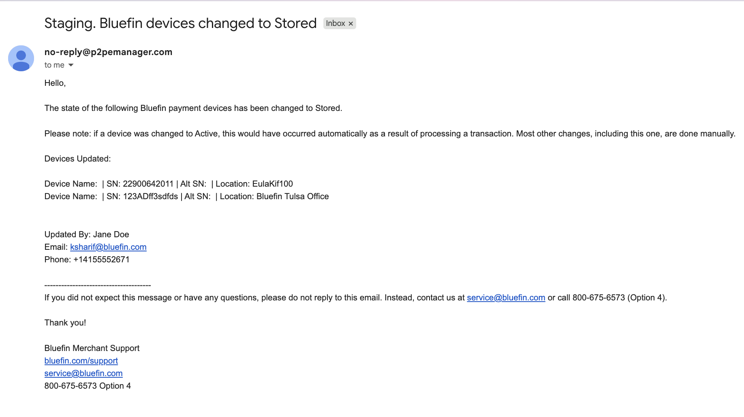744x417 pixels.
Task: Click the serial number 22900642011
Action: (x=148, y=184)
